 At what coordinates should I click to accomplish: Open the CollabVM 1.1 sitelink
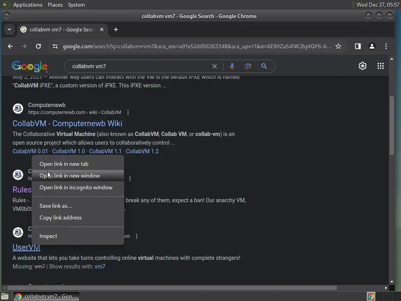tap(105, 151)
